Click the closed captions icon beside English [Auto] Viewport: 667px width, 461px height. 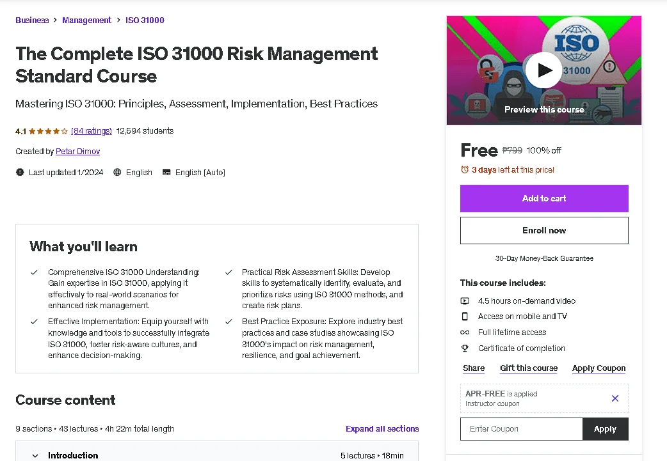point(166,172)
